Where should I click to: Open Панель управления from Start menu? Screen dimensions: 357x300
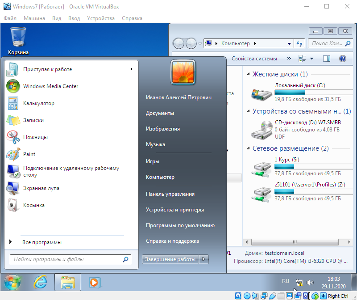tap(170, 194)
